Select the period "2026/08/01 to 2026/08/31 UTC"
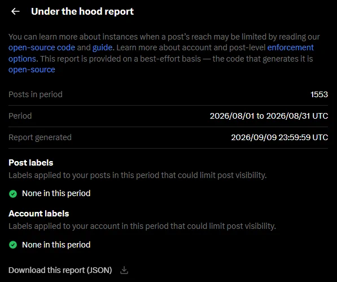The image size is (337, 282). (269, 116)
